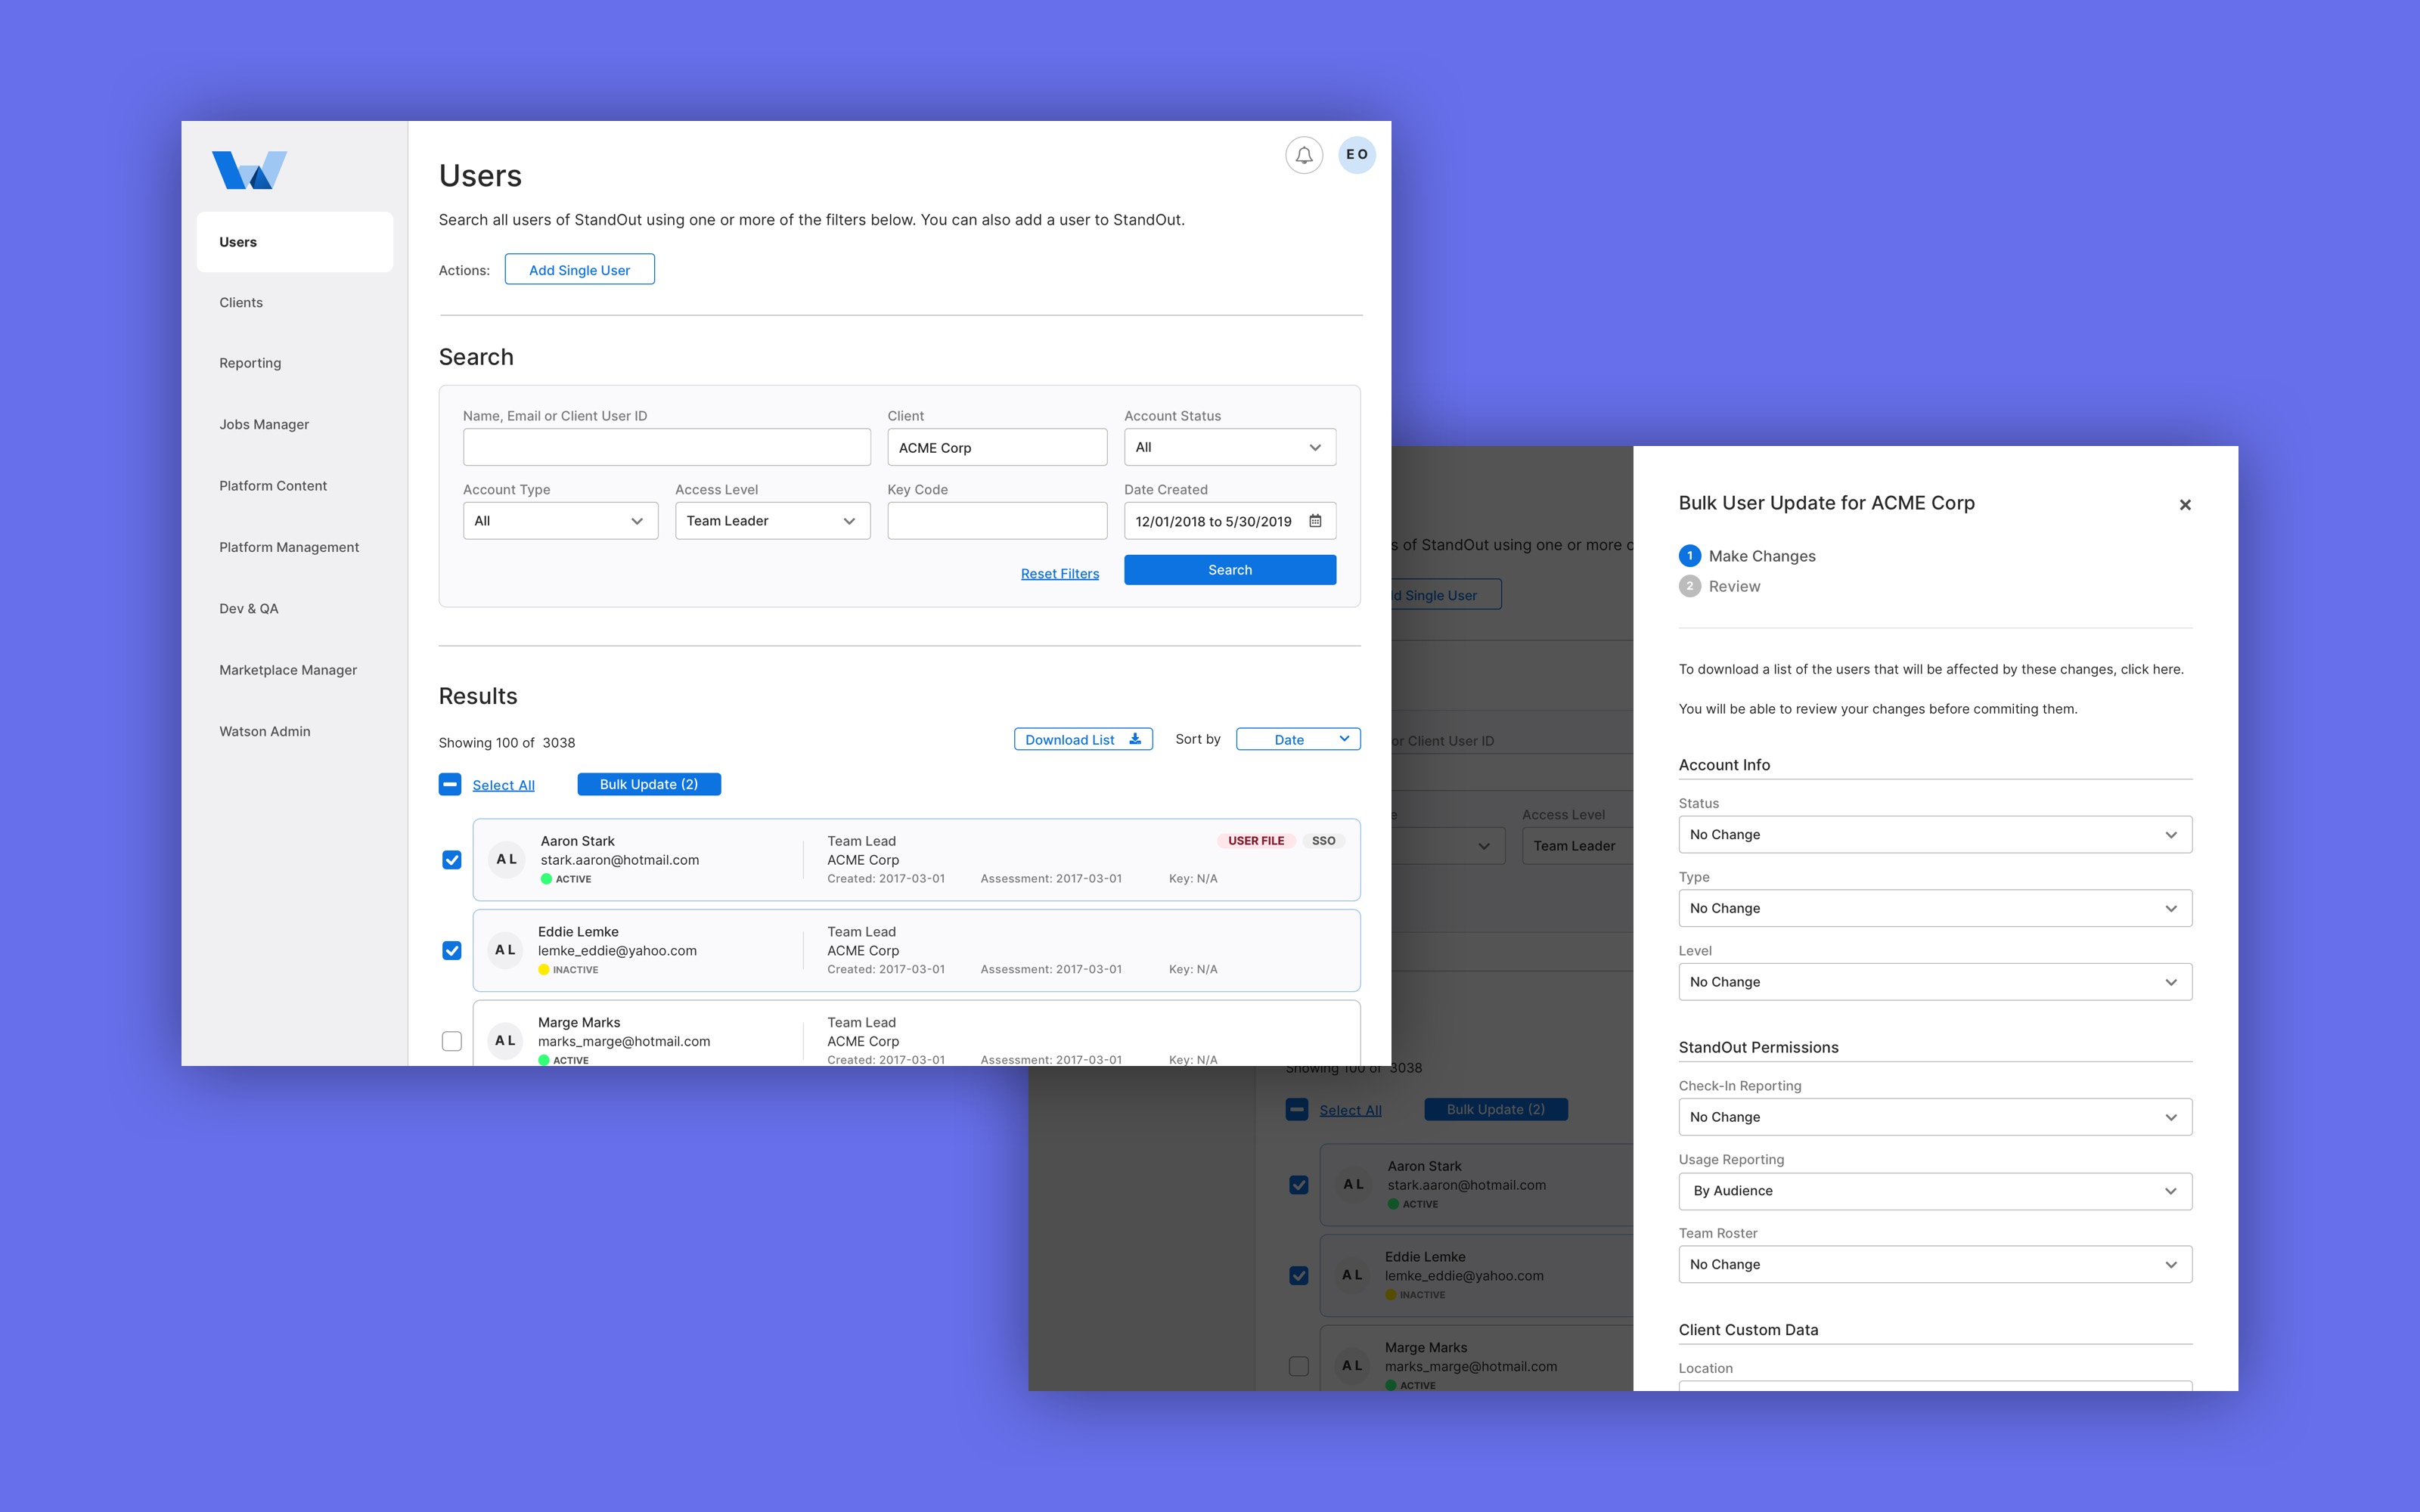The width and height of the screenshot is (2420, 1512).
Task: Toggle Select All checkbox in dimmed background window
Action: [1297, 1109]
